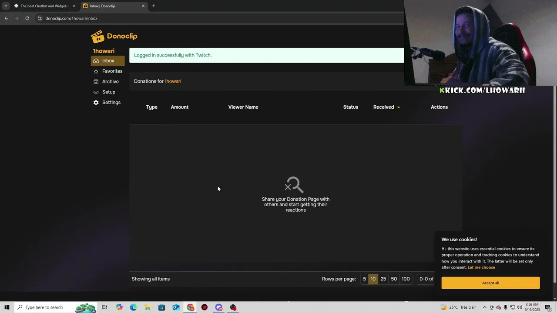Open Task View on the taskbar
Screen dimensions: 557x313
[x=104, y=307]
